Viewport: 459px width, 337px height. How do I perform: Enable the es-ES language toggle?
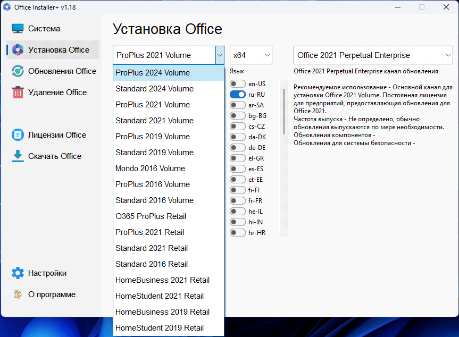pos(237,169)
